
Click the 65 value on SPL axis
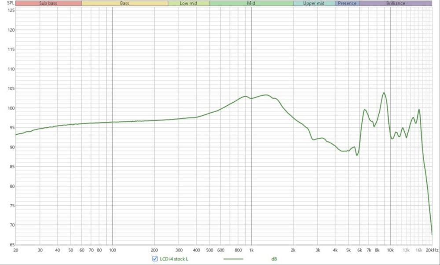pos(12,244)
